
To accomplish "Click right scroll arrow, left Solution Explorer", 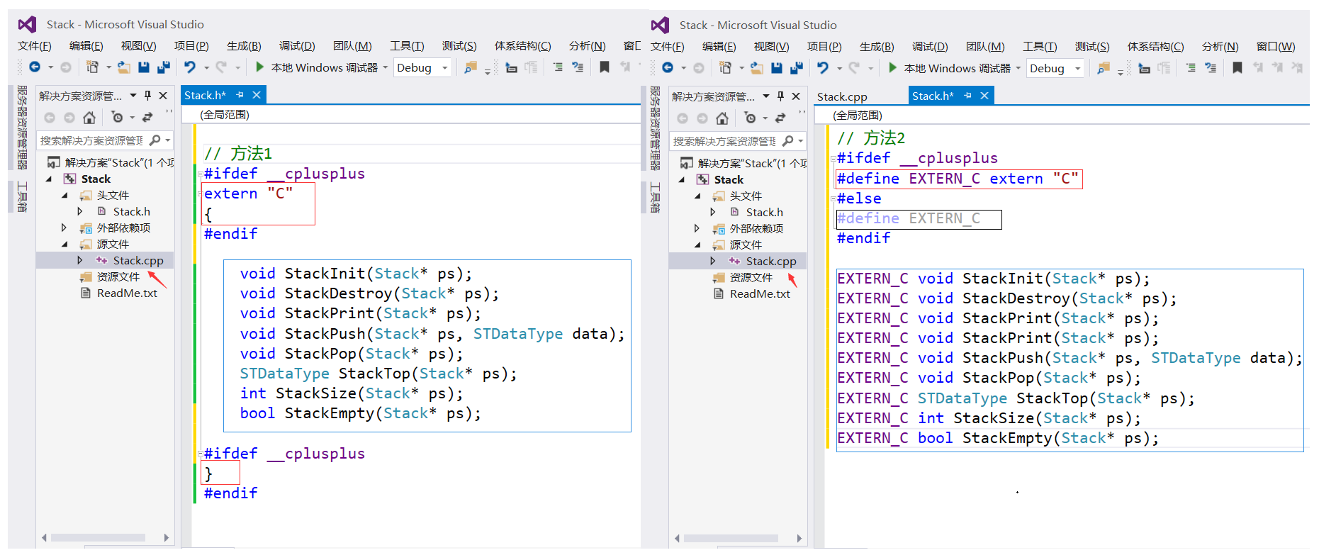I will point(167,538).
